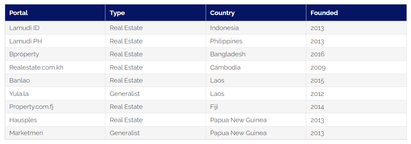Click the Founded column header

tap(356, 13)
